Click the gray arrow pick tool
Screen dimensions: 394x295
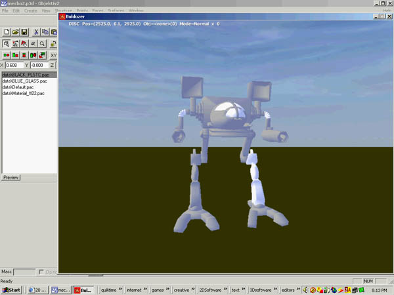point(33,44)
